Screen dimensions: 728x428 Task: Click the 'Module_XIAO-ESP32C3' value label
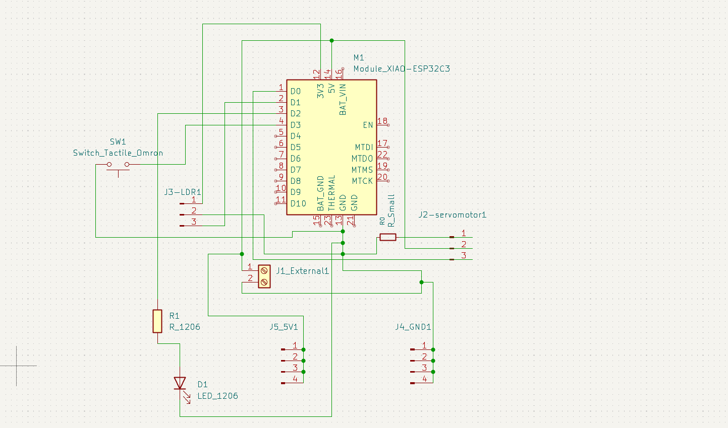tap(402, 69)
